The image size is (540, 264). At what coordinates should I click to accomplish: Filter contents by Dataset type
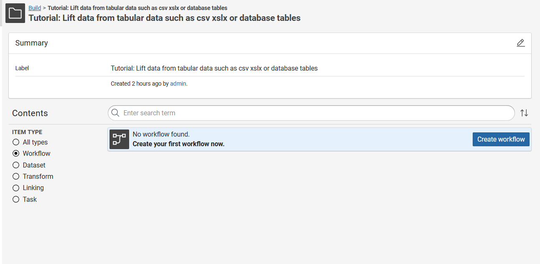tap(16, 165)
